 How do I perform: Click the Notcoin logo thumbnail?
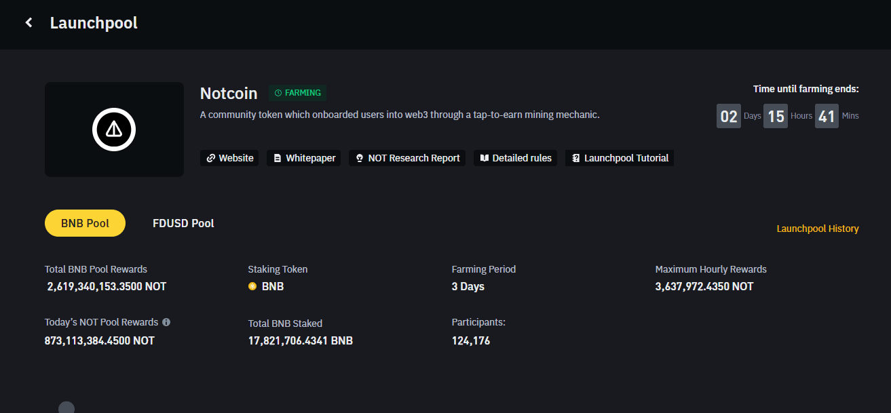coord(114,130)
